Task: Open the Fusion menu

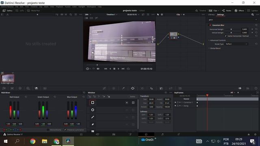Action: 67,7
